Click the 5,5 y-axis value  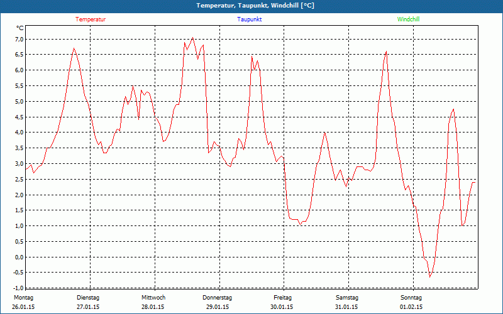click(x=19, y=86)
